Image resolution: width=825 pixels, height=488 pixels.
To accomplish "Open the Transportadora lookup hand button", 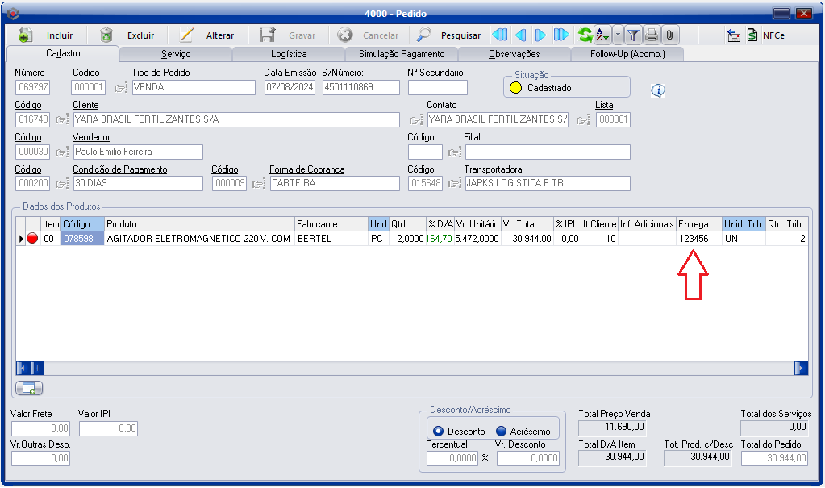I will (x=454, y=184).
